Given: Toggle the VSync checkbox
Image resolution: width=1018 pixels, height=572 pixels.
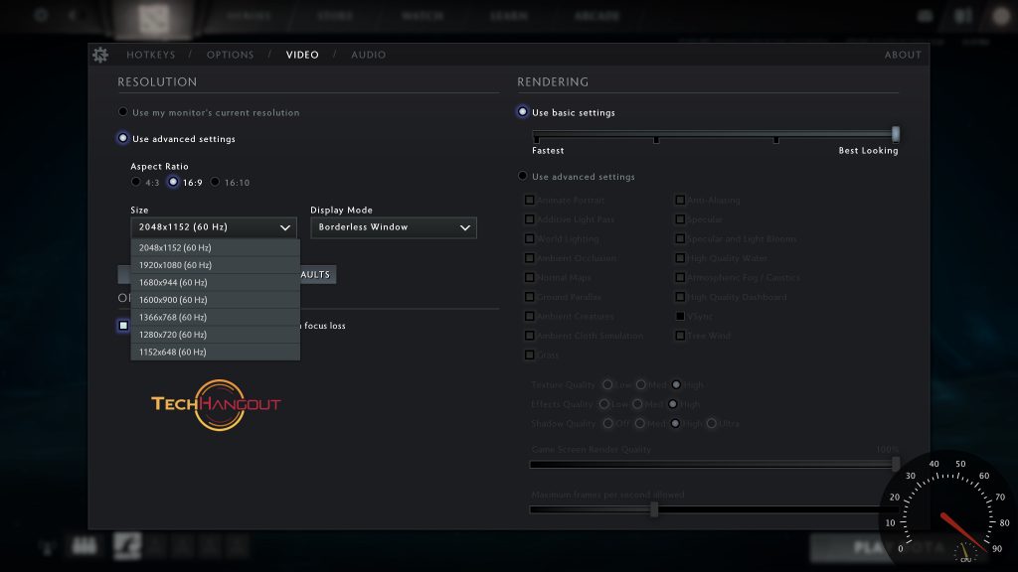Looking at the screenshot, I should click(x=680, y=316).
